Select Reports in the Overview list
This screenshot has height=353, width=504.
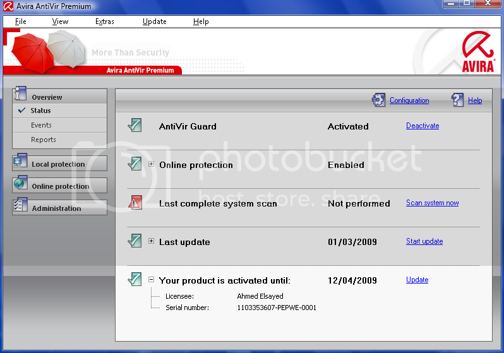[43, 140]
